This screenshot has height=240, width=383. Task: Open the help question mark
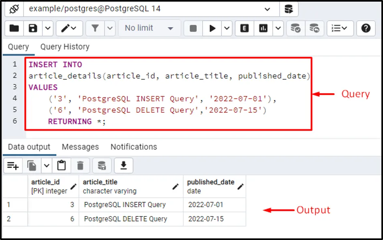click(366, 28)
